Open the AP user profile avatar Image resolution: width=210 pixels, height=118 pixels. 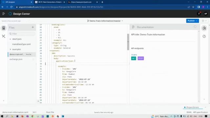(206, 14)
